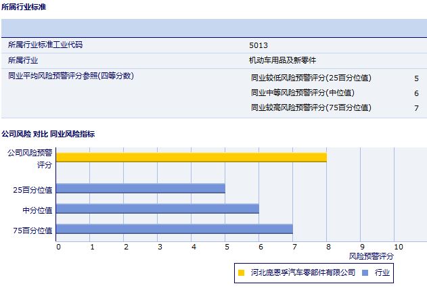Click the score 5 in the table

pos(416,78)
